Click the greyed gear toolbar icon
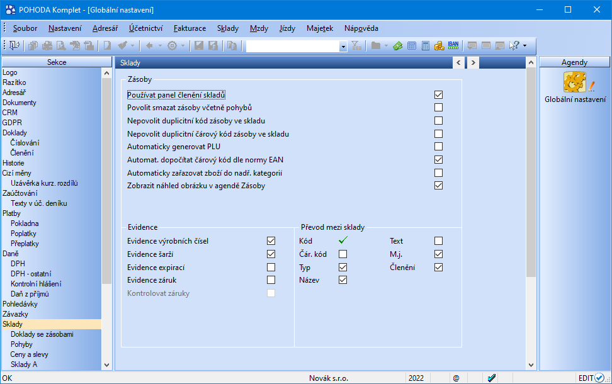The width and height of the screenshot is (612, 384). (172, 46)
